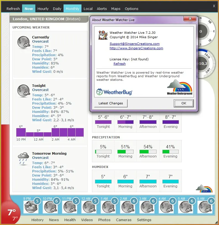Viewport: 219px width, 225px height.
Task: Select the 10 PM hourly forecast icon
Action: coord(50,207)
